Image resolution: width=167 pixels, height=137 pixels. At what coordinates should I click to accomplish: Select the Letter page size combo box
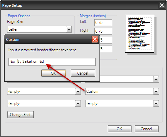tap(40, 29)
